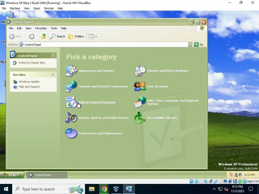Click the VirtualBox cube icon in the XP tray

pos(240,175)
